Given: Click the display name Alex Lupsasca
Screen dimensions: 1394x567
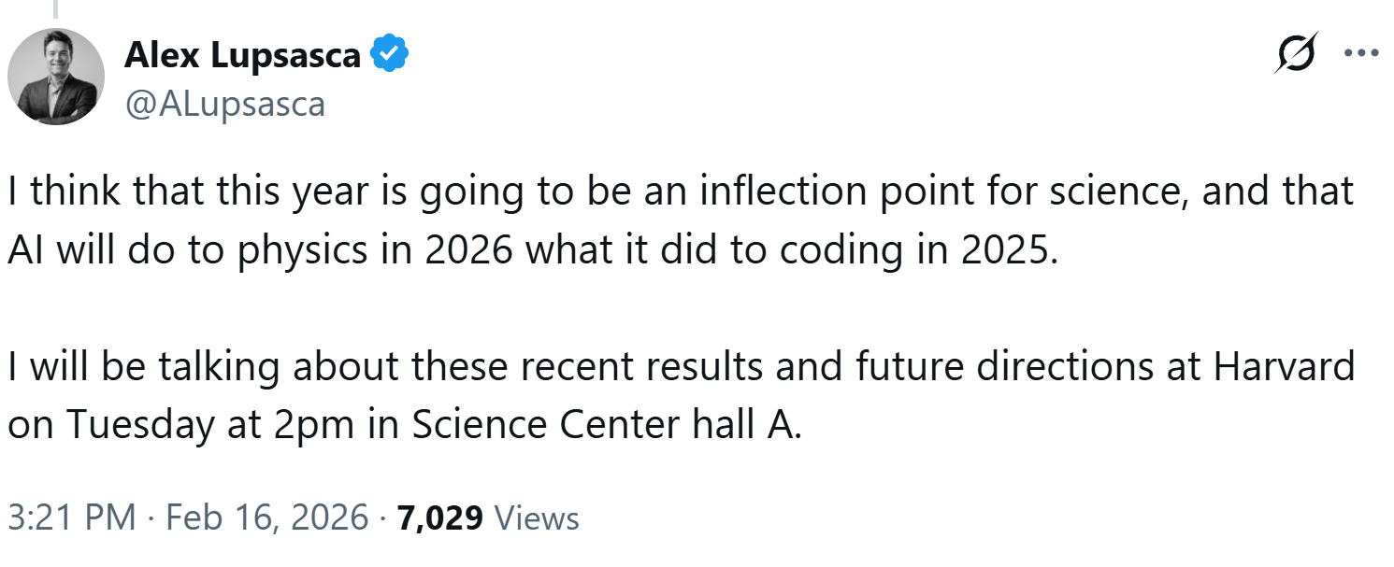Looking at the screenshot, I should coord(241,55).
